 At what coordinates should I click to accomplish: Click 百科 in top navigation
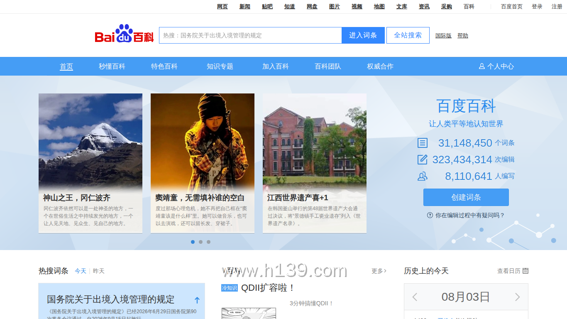pos(469,7)
